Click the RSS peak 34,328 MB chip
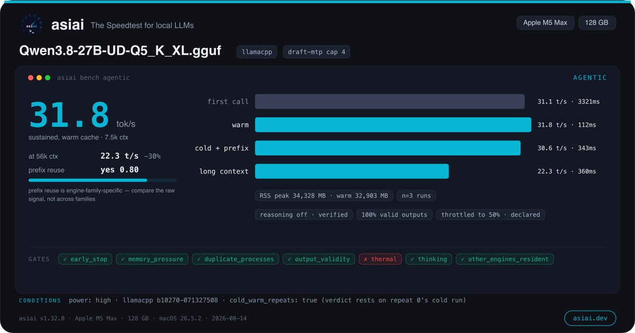This screenshot has height=333, width=635. click(x=324, y=196)
